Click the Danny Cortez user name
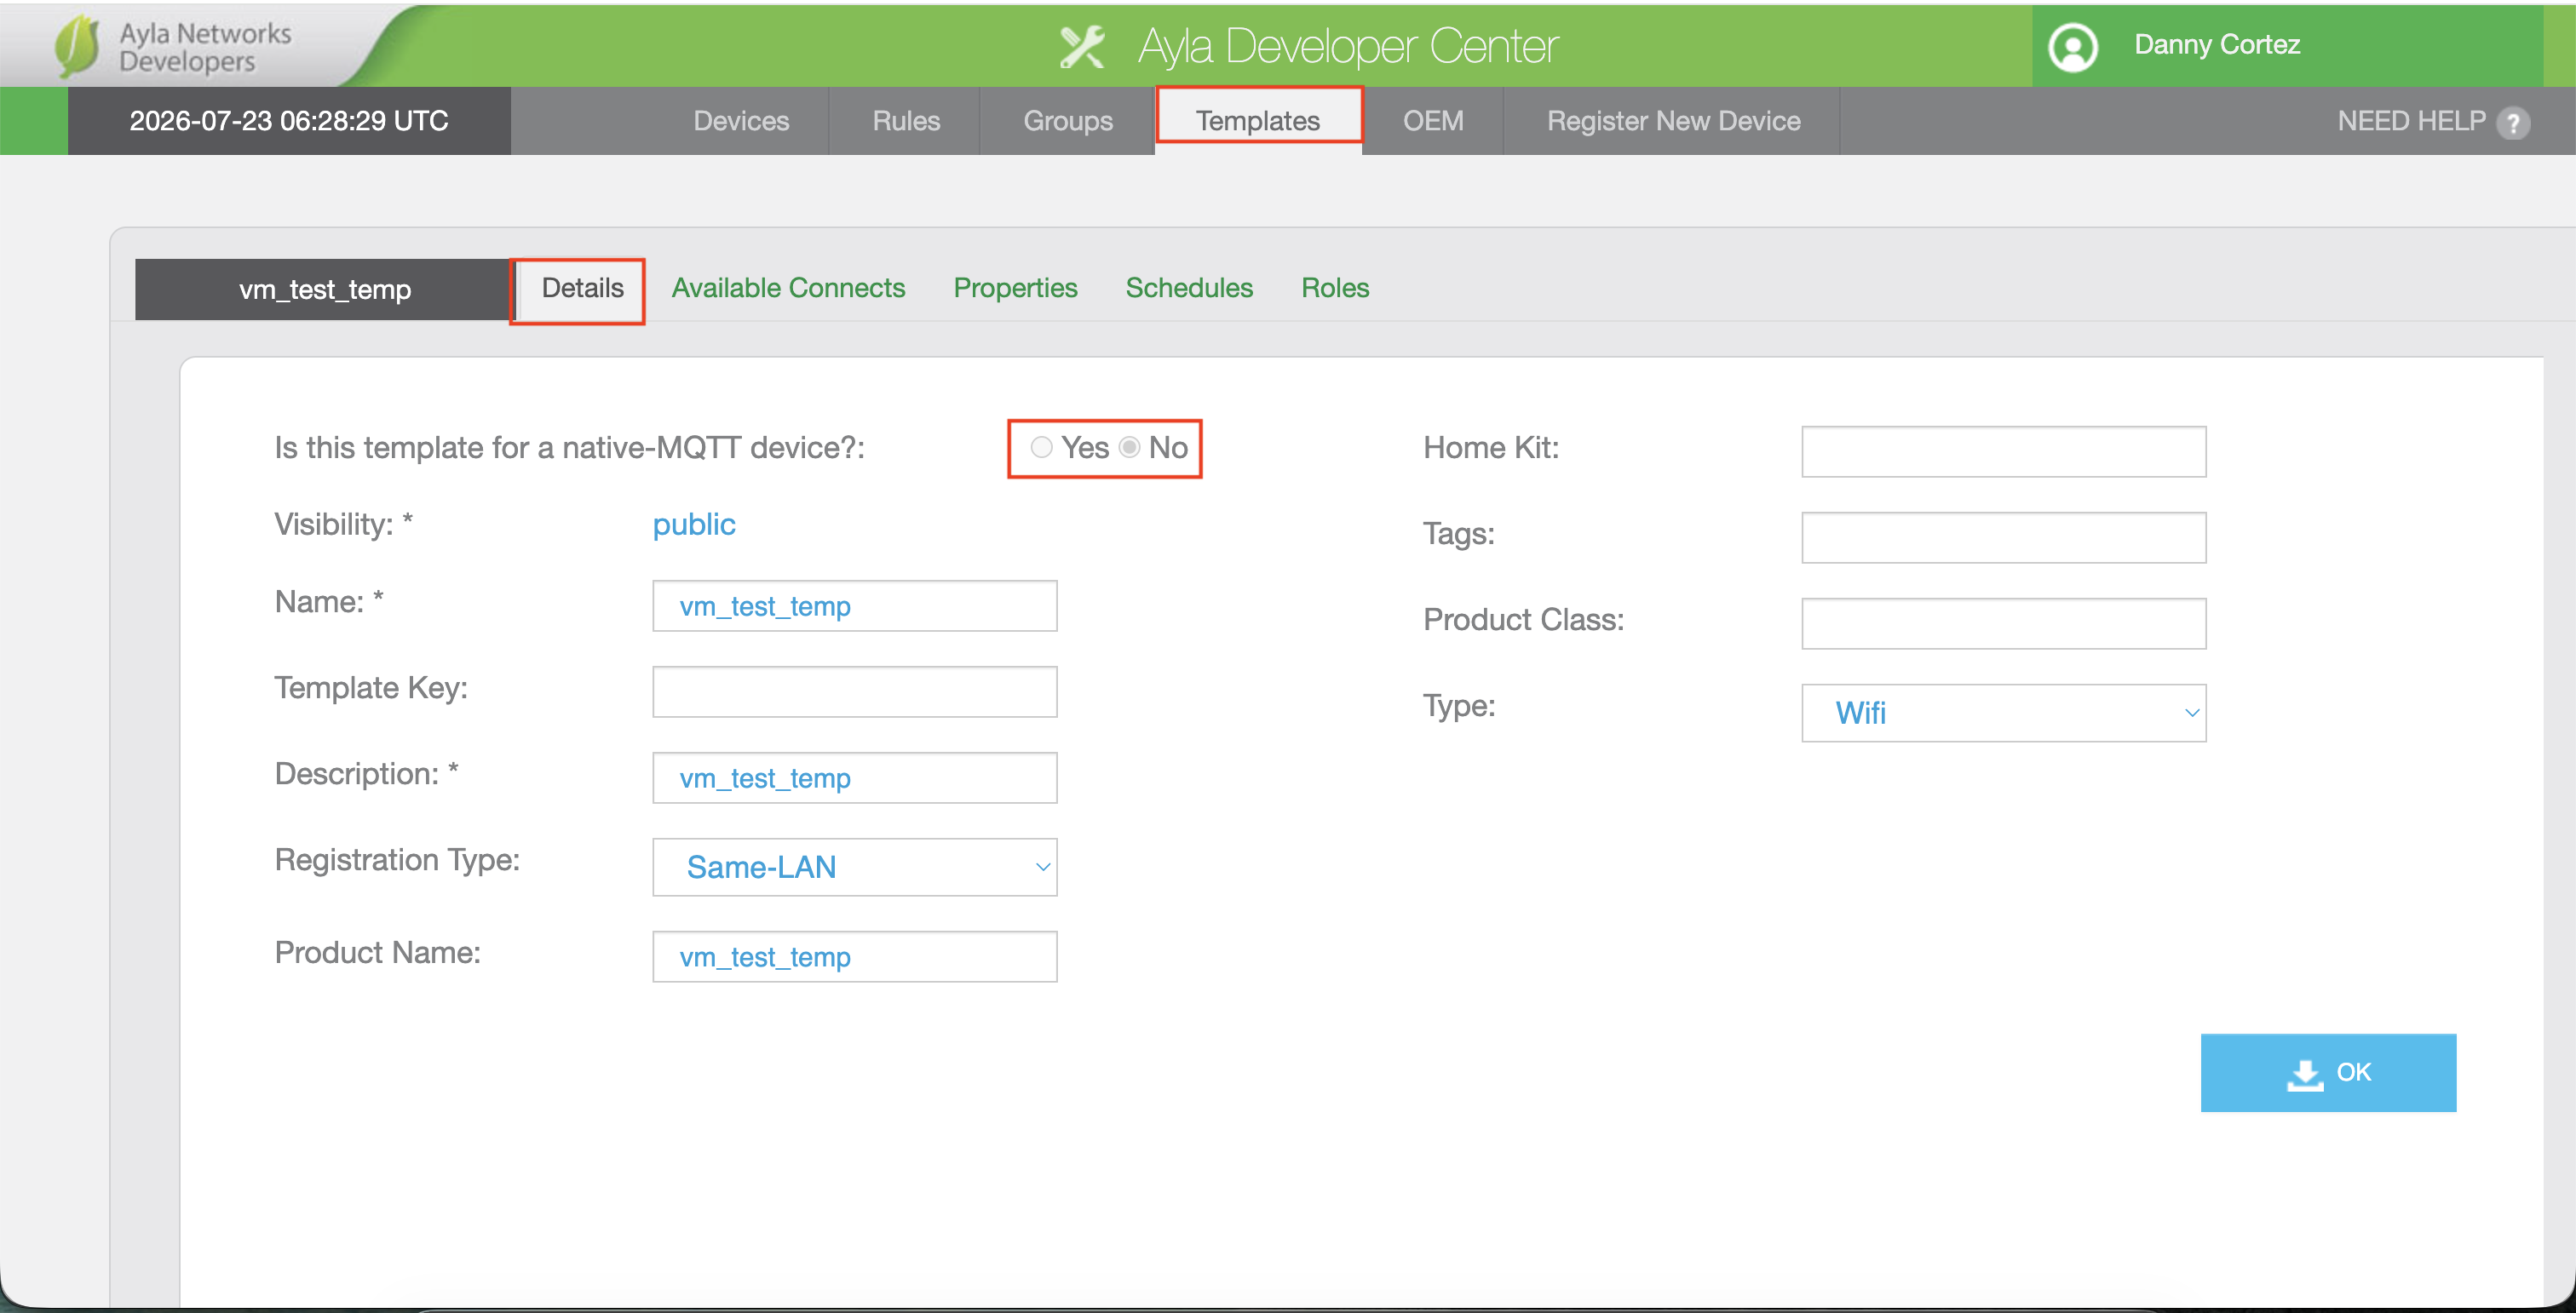Screen dimensions: 2576x1313 (x=2217, y=45)
